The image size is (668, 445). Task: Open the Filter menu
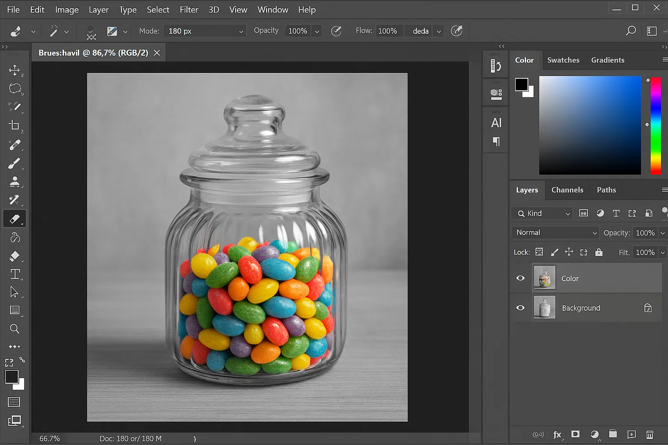(x=189, y=9)
